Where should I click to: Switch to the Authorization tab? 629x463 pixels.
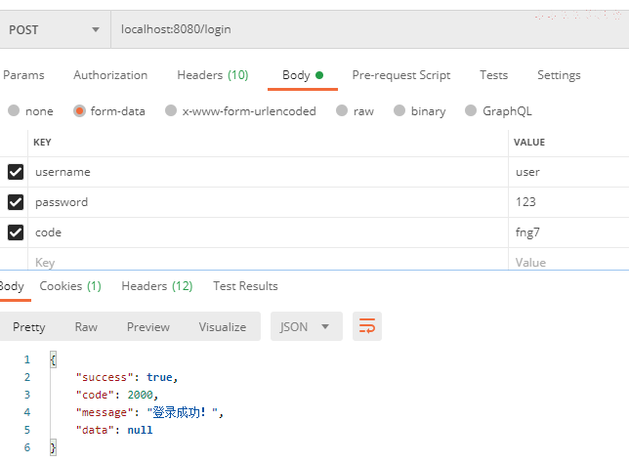110,75
